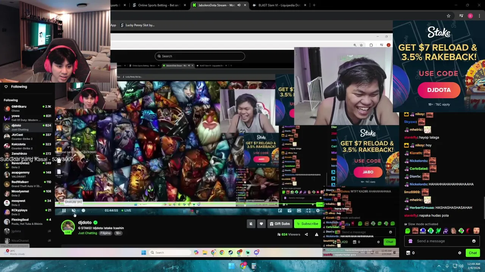Image resolution: width=485 pixels, height=272 pixels.
Task: Share the stream using the share icon
Action: 306,235
